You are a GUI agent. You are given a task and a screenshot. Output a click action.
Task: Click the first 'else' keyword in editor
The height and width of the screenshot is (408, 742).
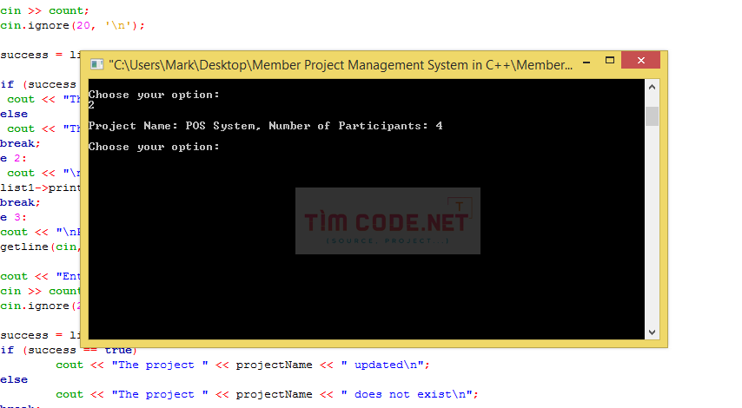(14, 114)
